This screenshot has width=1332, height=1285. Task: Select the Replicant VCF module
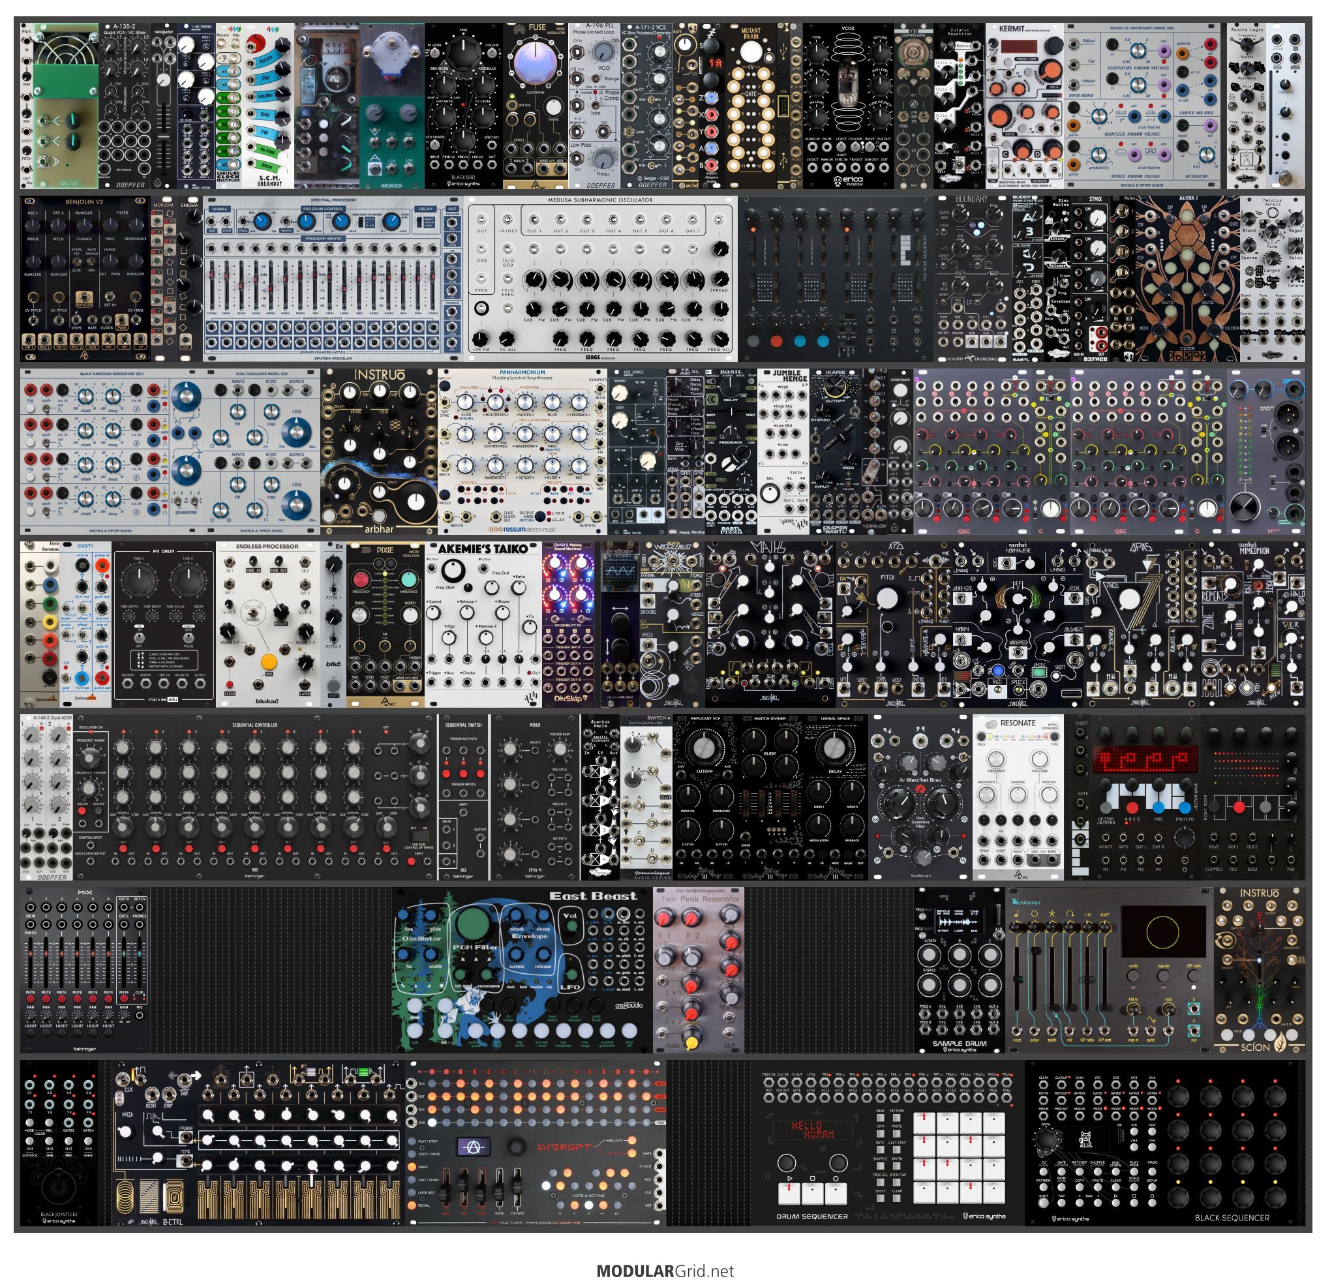pos(704,797)
